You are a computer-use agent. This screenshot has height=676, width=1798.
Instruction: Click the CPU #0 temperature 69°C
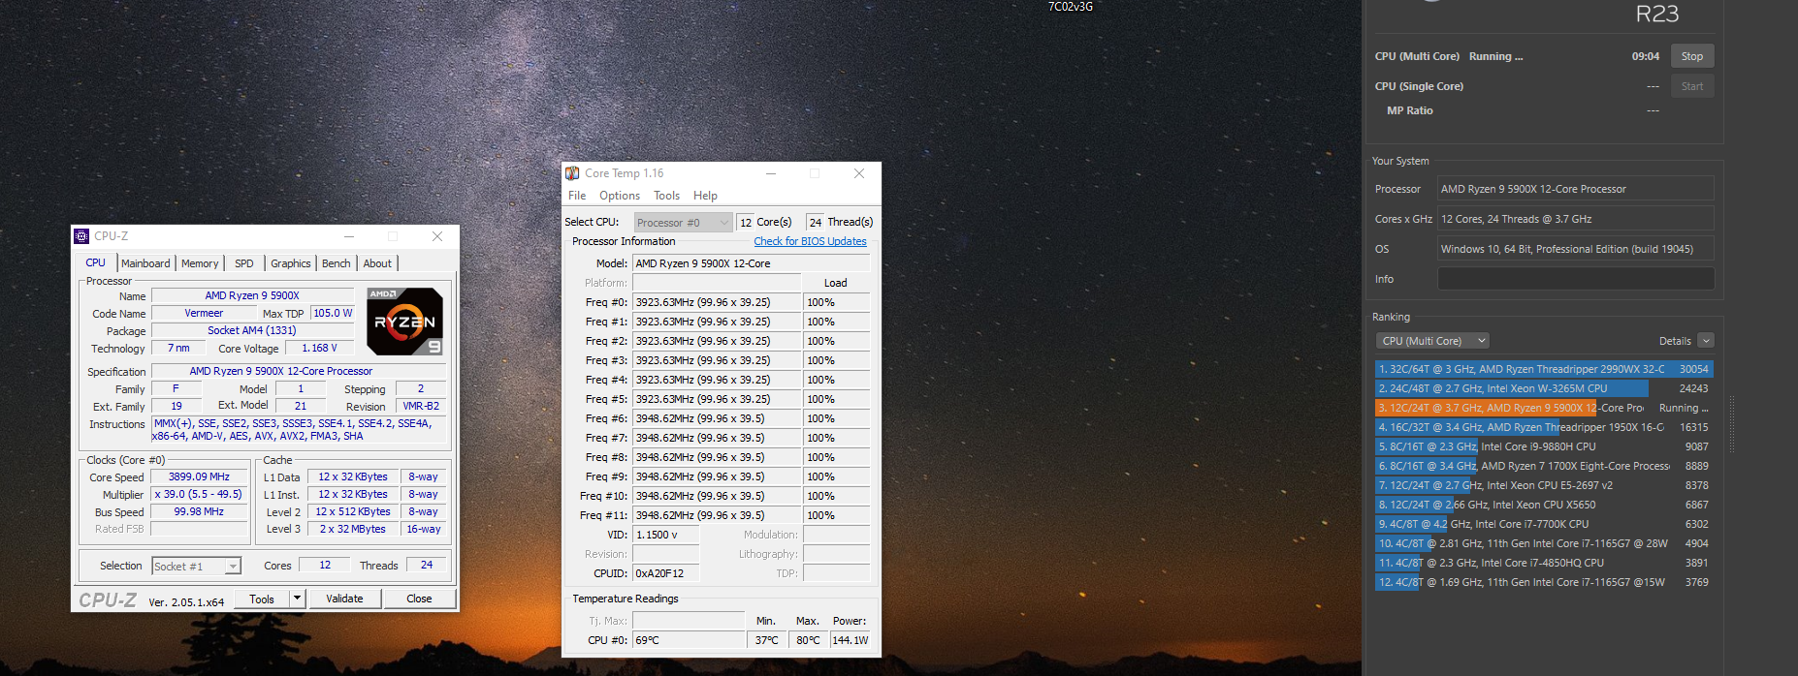click(x=689, y=640)
